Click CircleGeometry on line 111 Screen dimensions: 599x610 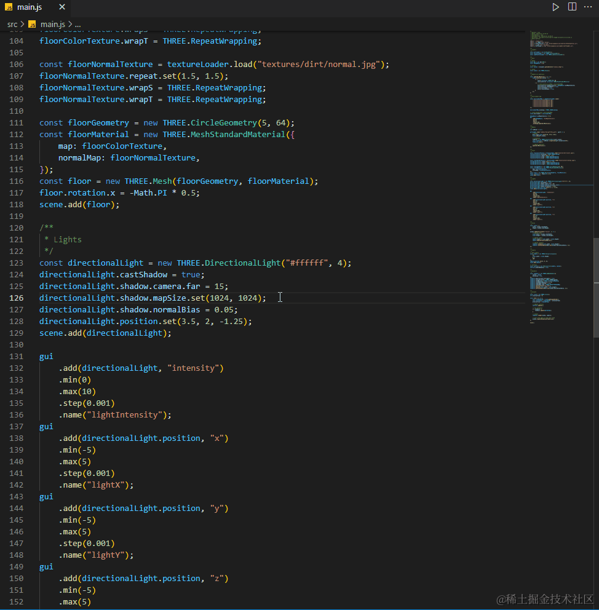[x=224, y=123]
